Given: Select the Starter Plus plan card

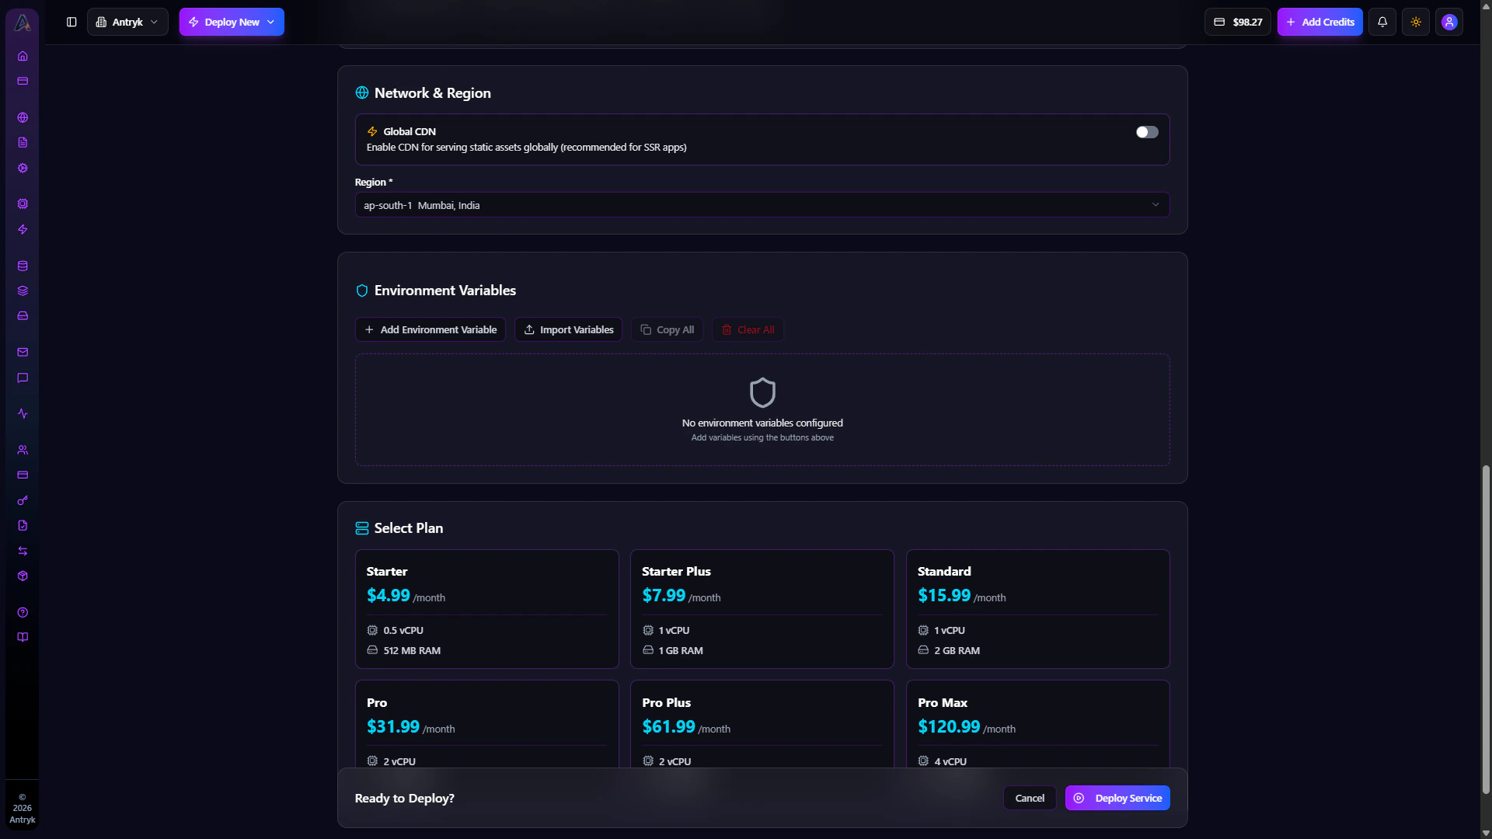Looking at the screenshot, I should click(762, 609).
